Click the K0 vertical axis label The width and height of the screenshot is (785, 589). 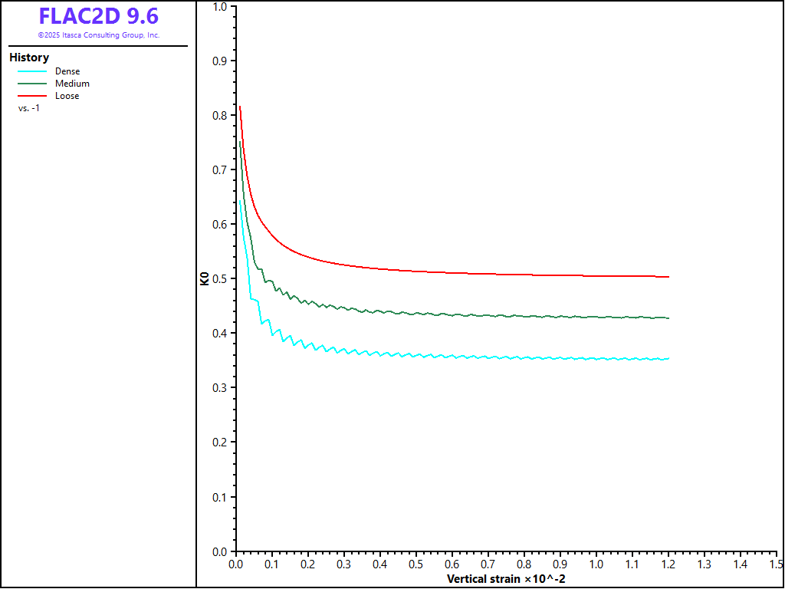[205, 279]
